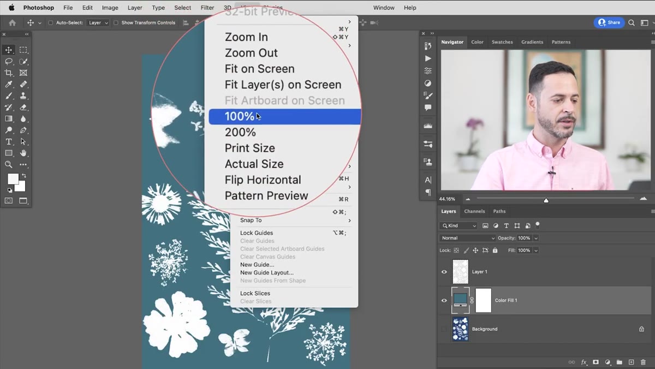This screenshot has width=655, height=369.
Task: Activate the Horizontal Type tool
Action: pos(9,142)
